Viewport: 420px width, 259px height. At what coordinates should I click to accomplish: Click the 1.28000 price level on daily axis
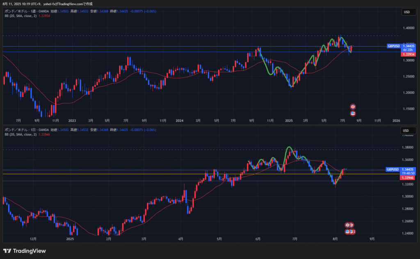407,209
